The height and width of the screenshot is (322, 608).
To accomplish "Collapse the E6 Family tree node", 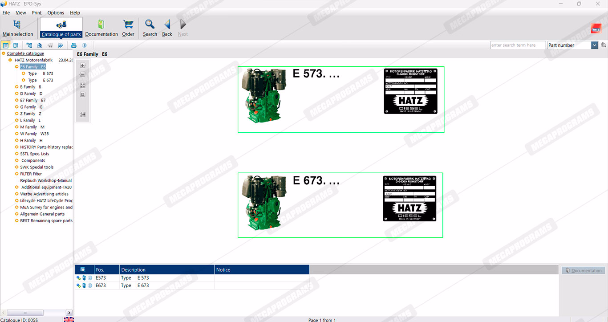I will [16, 67].
